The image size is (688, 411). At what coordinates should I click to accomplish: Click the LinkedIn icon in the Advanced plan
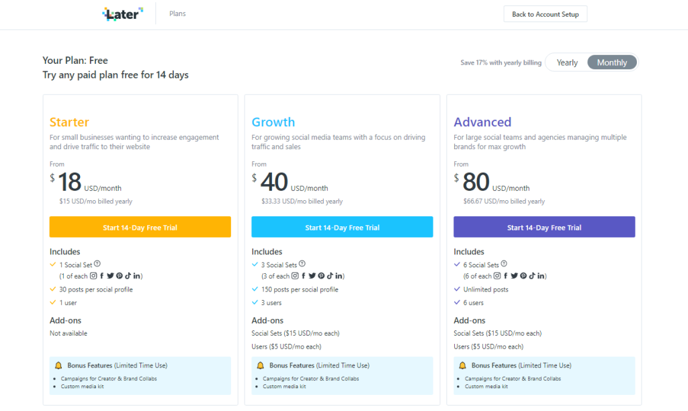[541, 276]
